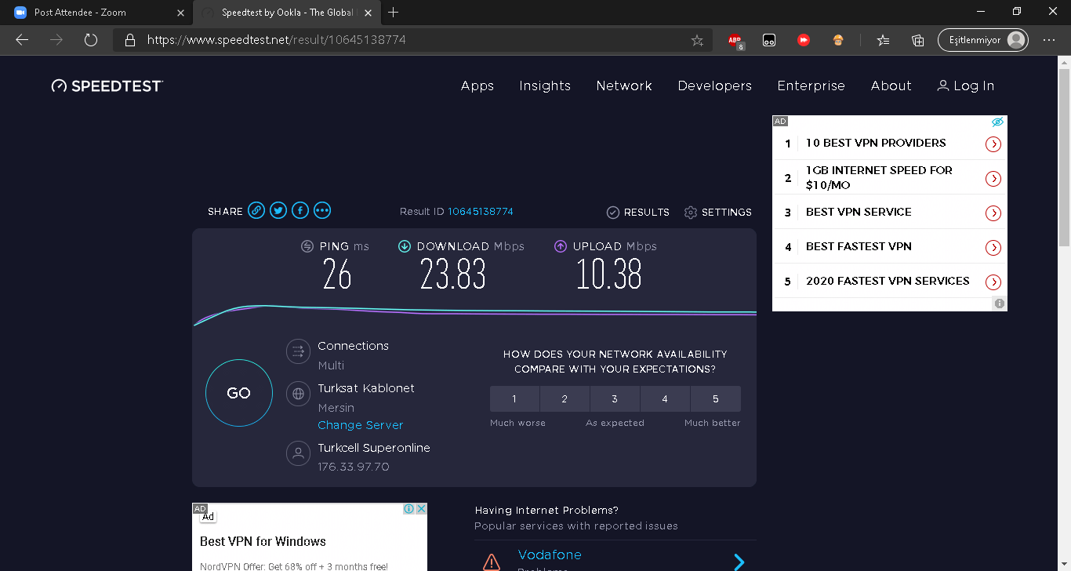1071x571 pixels.
Task: Click the Change Server link
Action: coord(361,425)
